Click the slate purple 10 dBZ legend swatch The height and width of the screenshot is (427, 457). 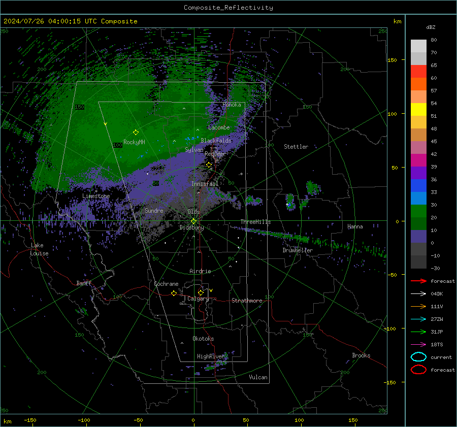[x=418, y=237]
